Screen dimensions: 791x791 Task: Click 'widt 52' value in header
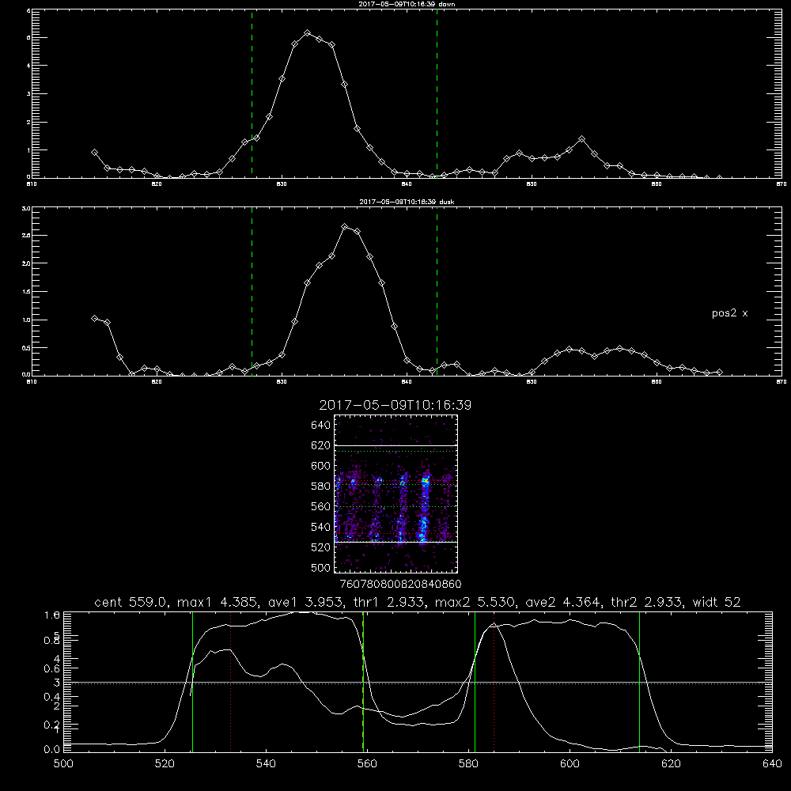(717, 602)
